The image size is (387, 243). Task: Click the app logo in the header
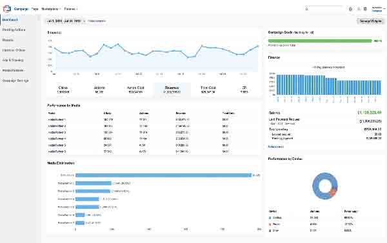[x=7, y=8]
